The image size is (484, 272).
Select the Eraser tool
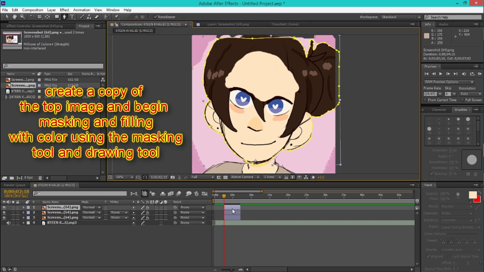[97, 17]
